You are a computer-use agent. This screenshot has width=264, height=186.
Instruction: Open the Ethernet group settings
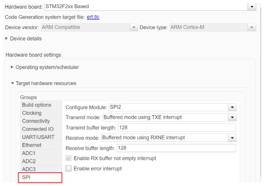tap(32, 145)
